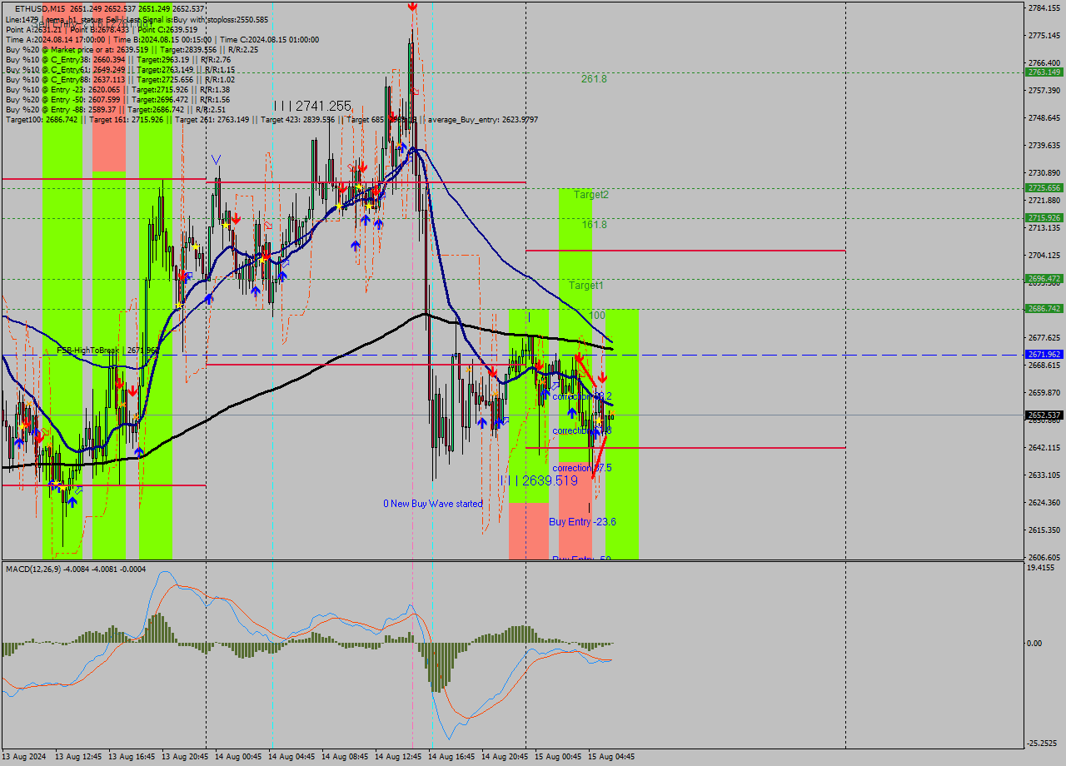
Task: Click the red down arrow atop the highest peak
Action: [x=412, y=7]
